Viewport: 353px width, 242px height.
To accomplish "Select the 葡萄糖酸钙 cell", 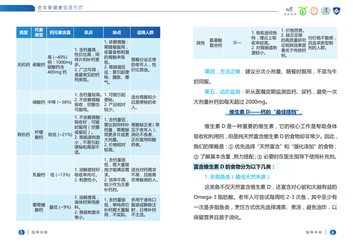I will (x=39, y=207).
